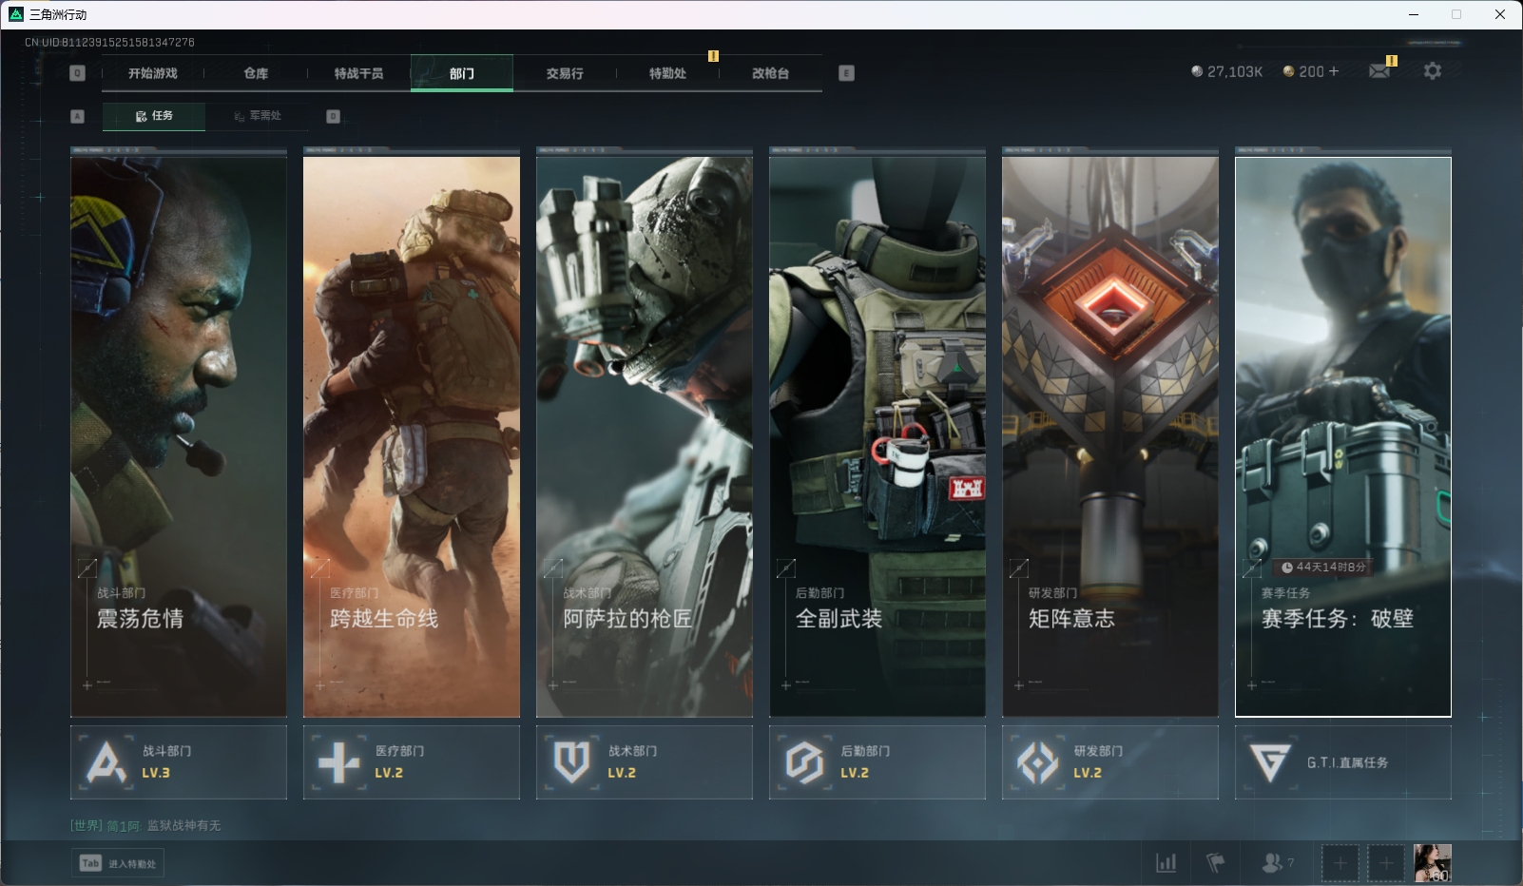Open the 矩阵意志 mission card
This screenshot has width=1523, height=886.
click(x=1110, y=436)
